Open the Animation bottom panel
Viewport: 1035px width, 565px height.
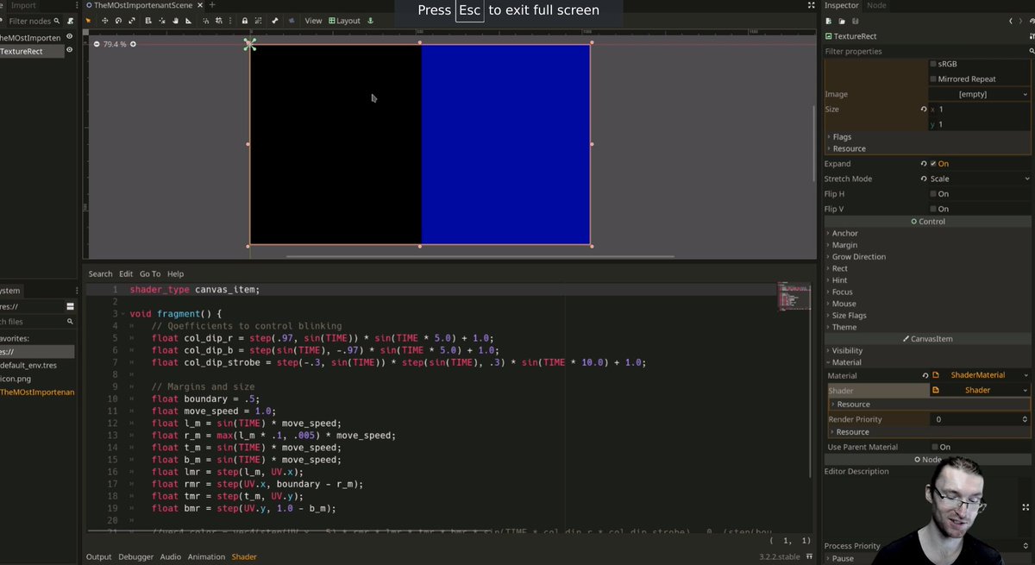[x=206, y=556]
